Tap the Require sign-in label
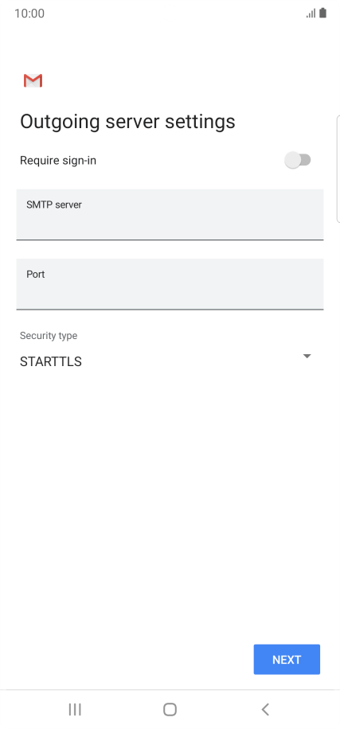The height and width of the screenshot is (729, 340). point(58,161)
